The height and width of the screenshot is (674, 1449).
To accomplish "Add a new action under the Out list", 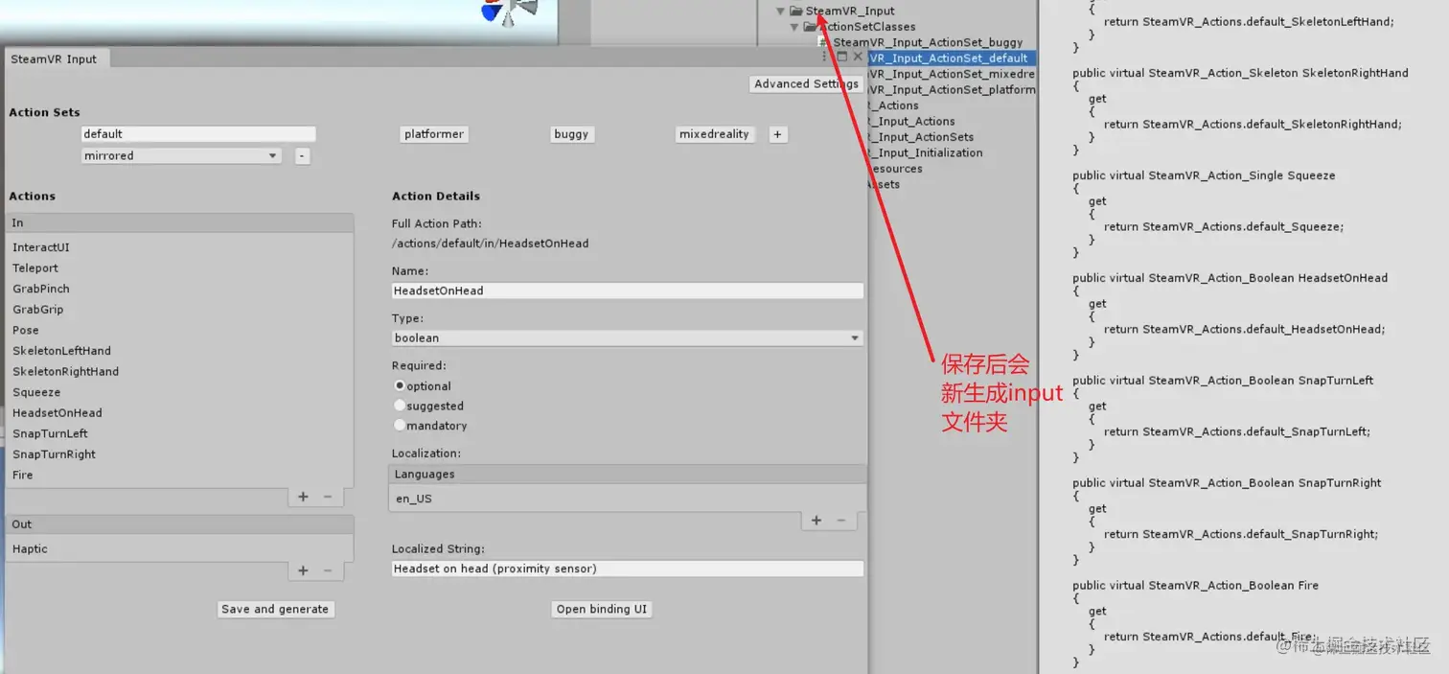I will (303, 570).
